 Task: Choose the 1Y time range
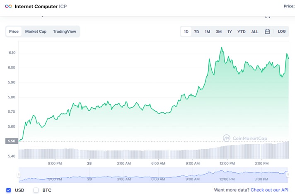point(230,32)
